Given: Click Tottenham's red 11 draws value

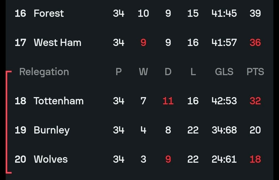Looking at the screenshot, I should tap(168, 101).
